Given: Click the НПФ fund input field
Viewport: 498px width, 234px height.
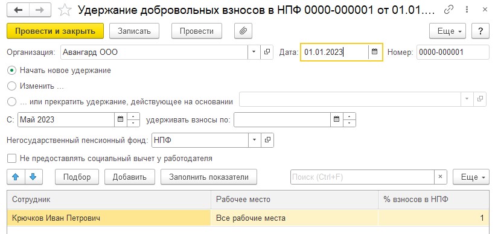Looking at the screenshot, I should tap(200, 140).
